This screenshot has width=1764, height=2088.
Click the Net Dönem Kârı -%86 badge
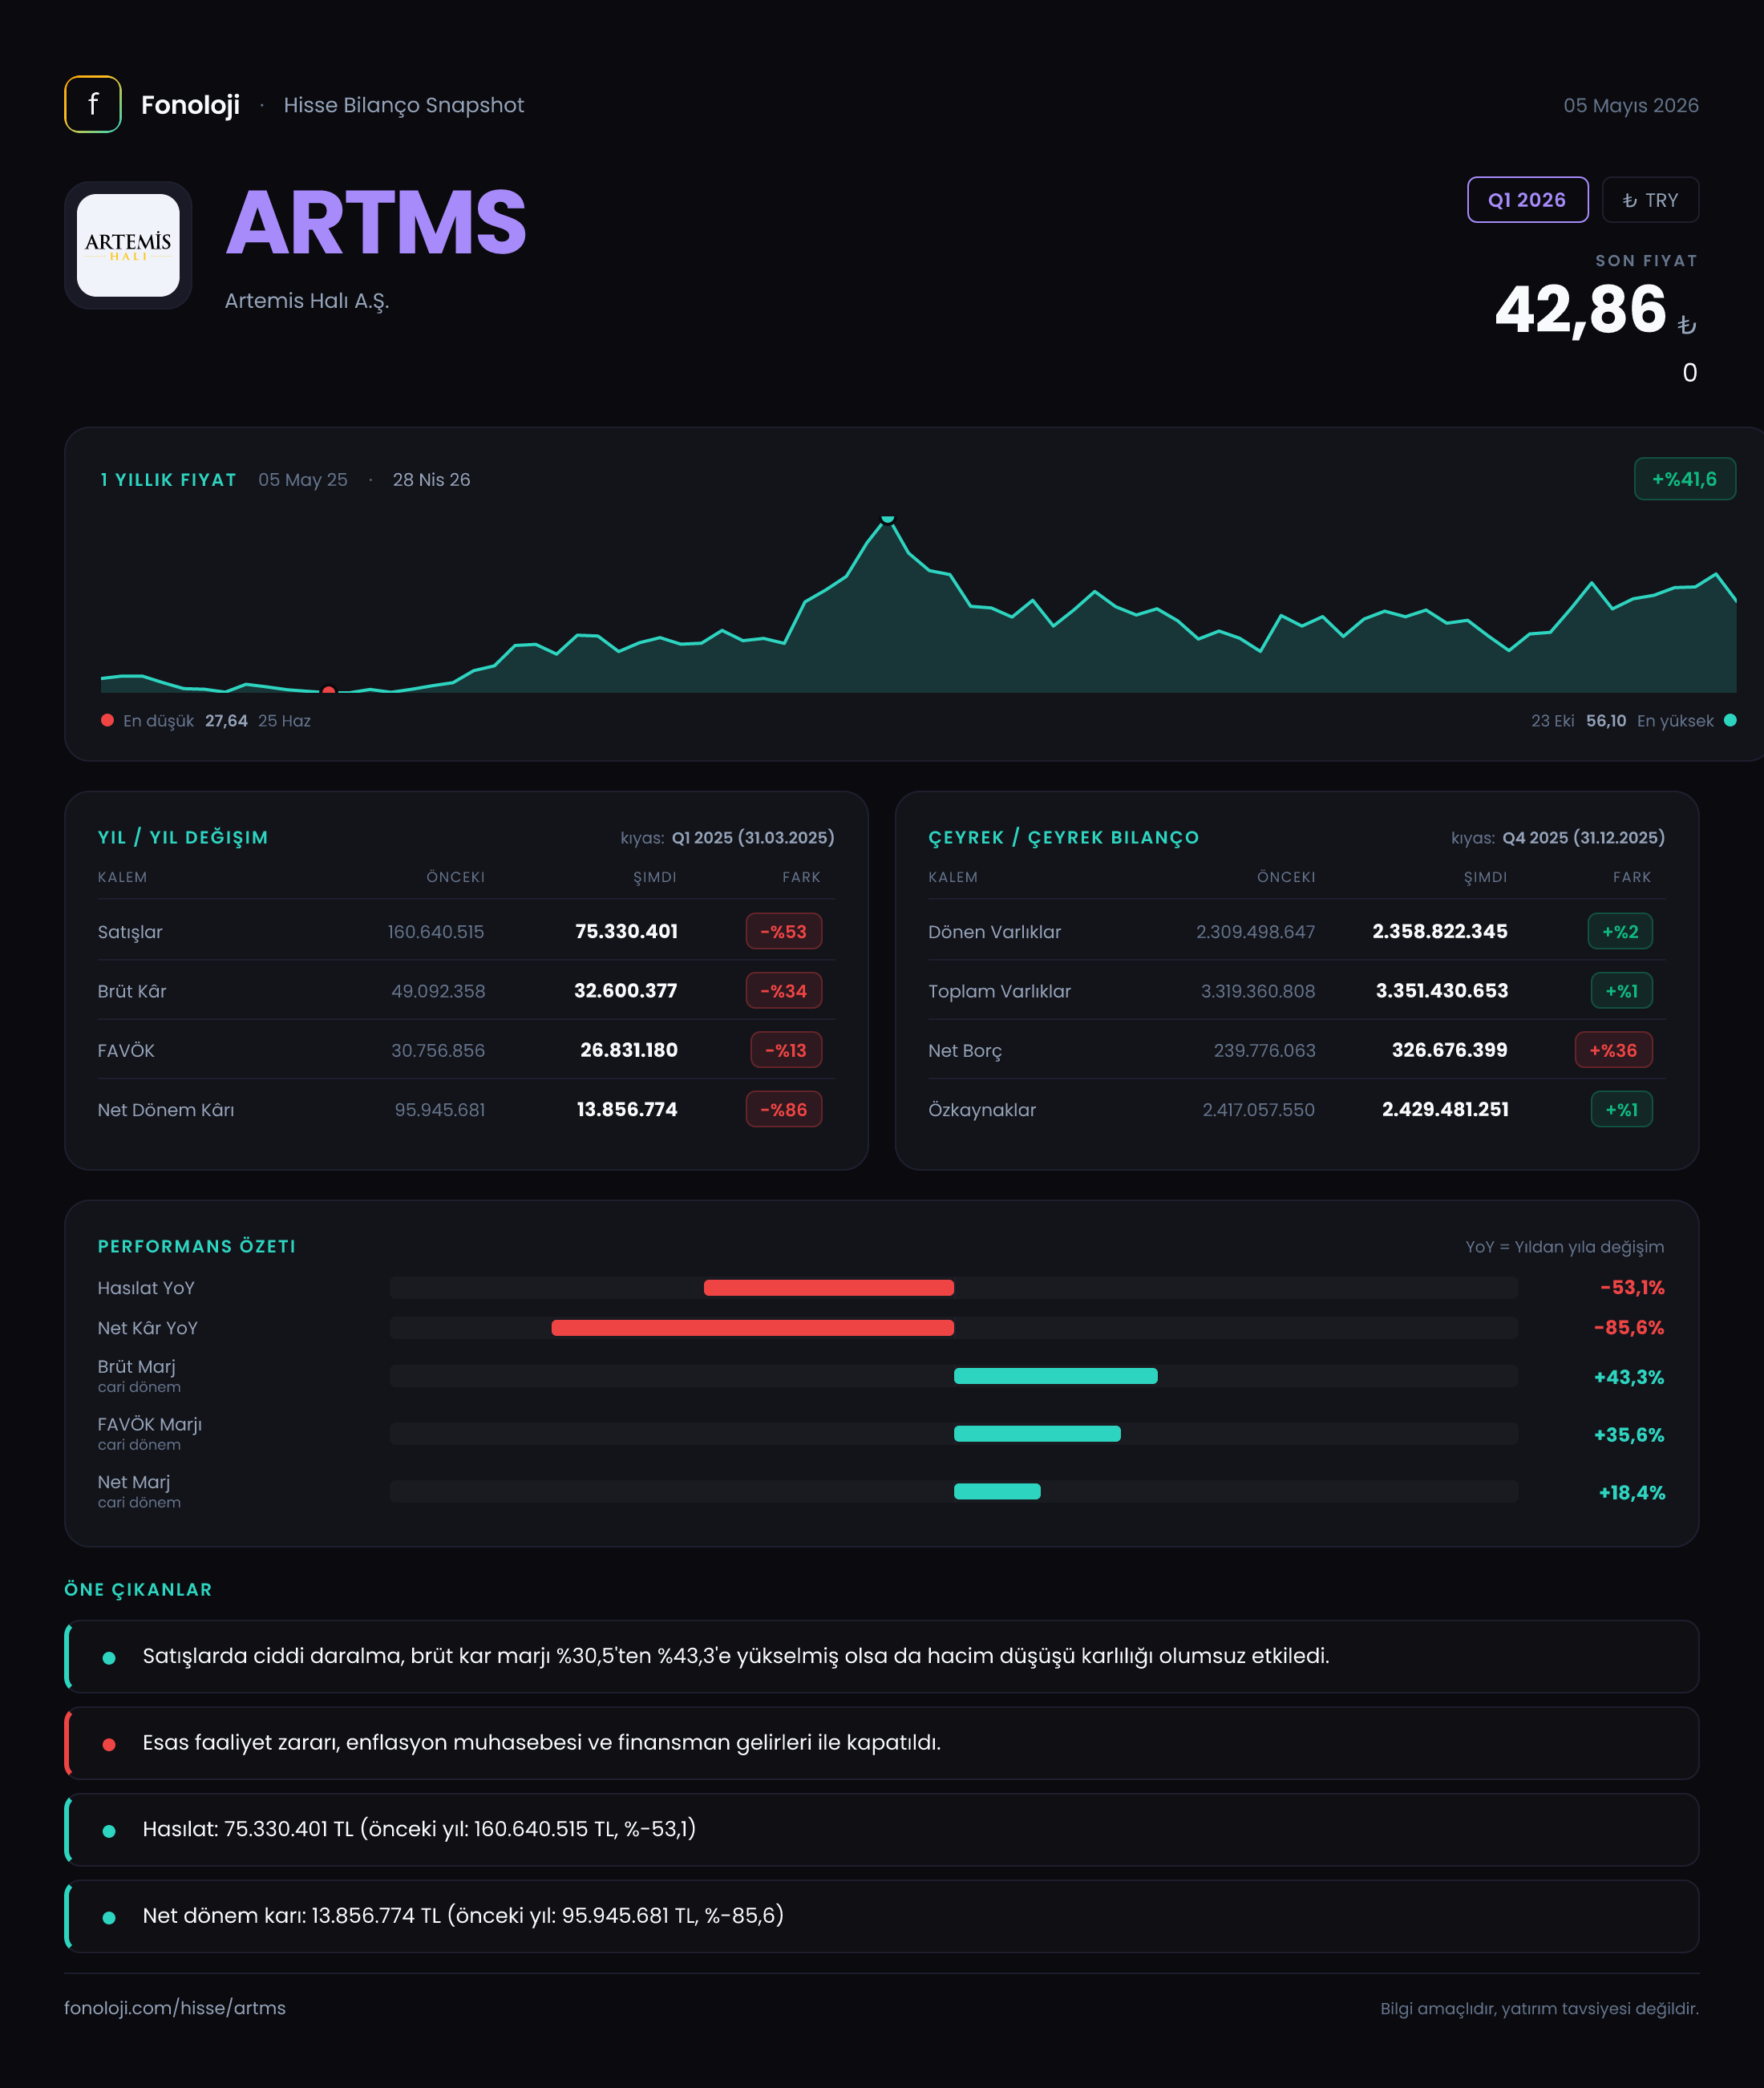[x=784, y=1110]
